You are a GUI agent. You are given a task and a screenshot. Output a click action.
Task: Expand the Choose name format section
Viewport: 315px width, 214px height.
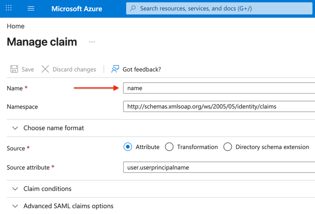pyautogui.click(x=15, y=128)
